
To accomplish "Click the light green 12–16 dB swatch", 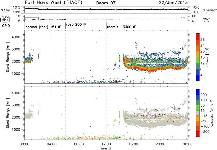I will (x=198, y=60).
